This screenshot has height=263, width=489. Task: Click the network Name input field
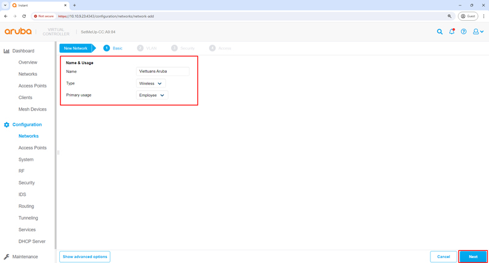pyautogui.click(x=163, y=72)
